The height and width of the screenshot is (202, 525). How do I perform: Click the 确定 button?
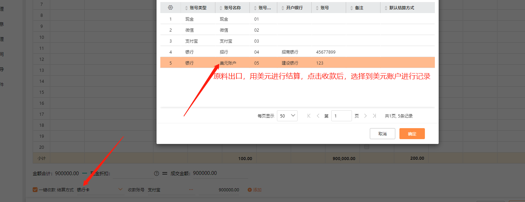[412, 134]
